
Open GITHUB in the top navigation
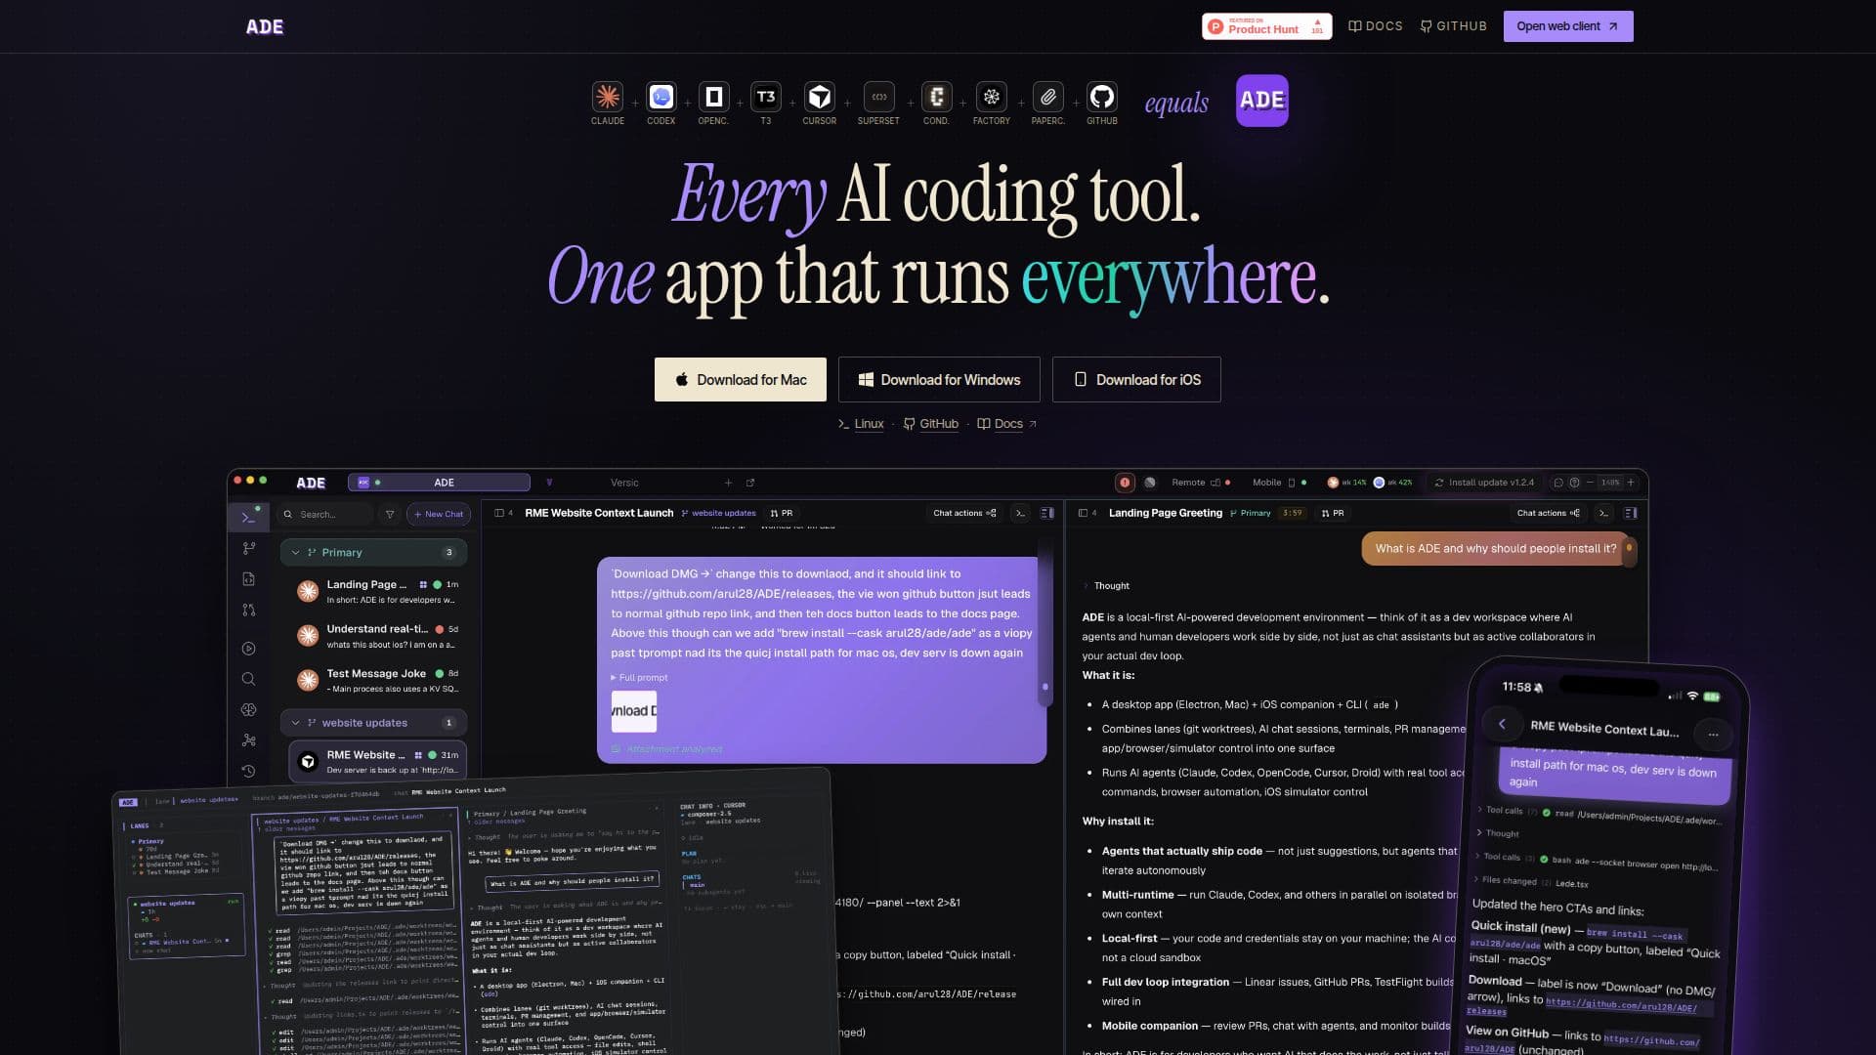pyautogui.click(x=1454, y=26)
